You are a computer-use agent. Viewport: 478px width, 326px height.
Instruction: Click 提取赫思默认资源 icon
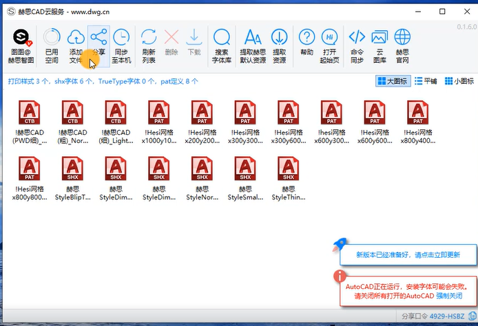(253, 45)
